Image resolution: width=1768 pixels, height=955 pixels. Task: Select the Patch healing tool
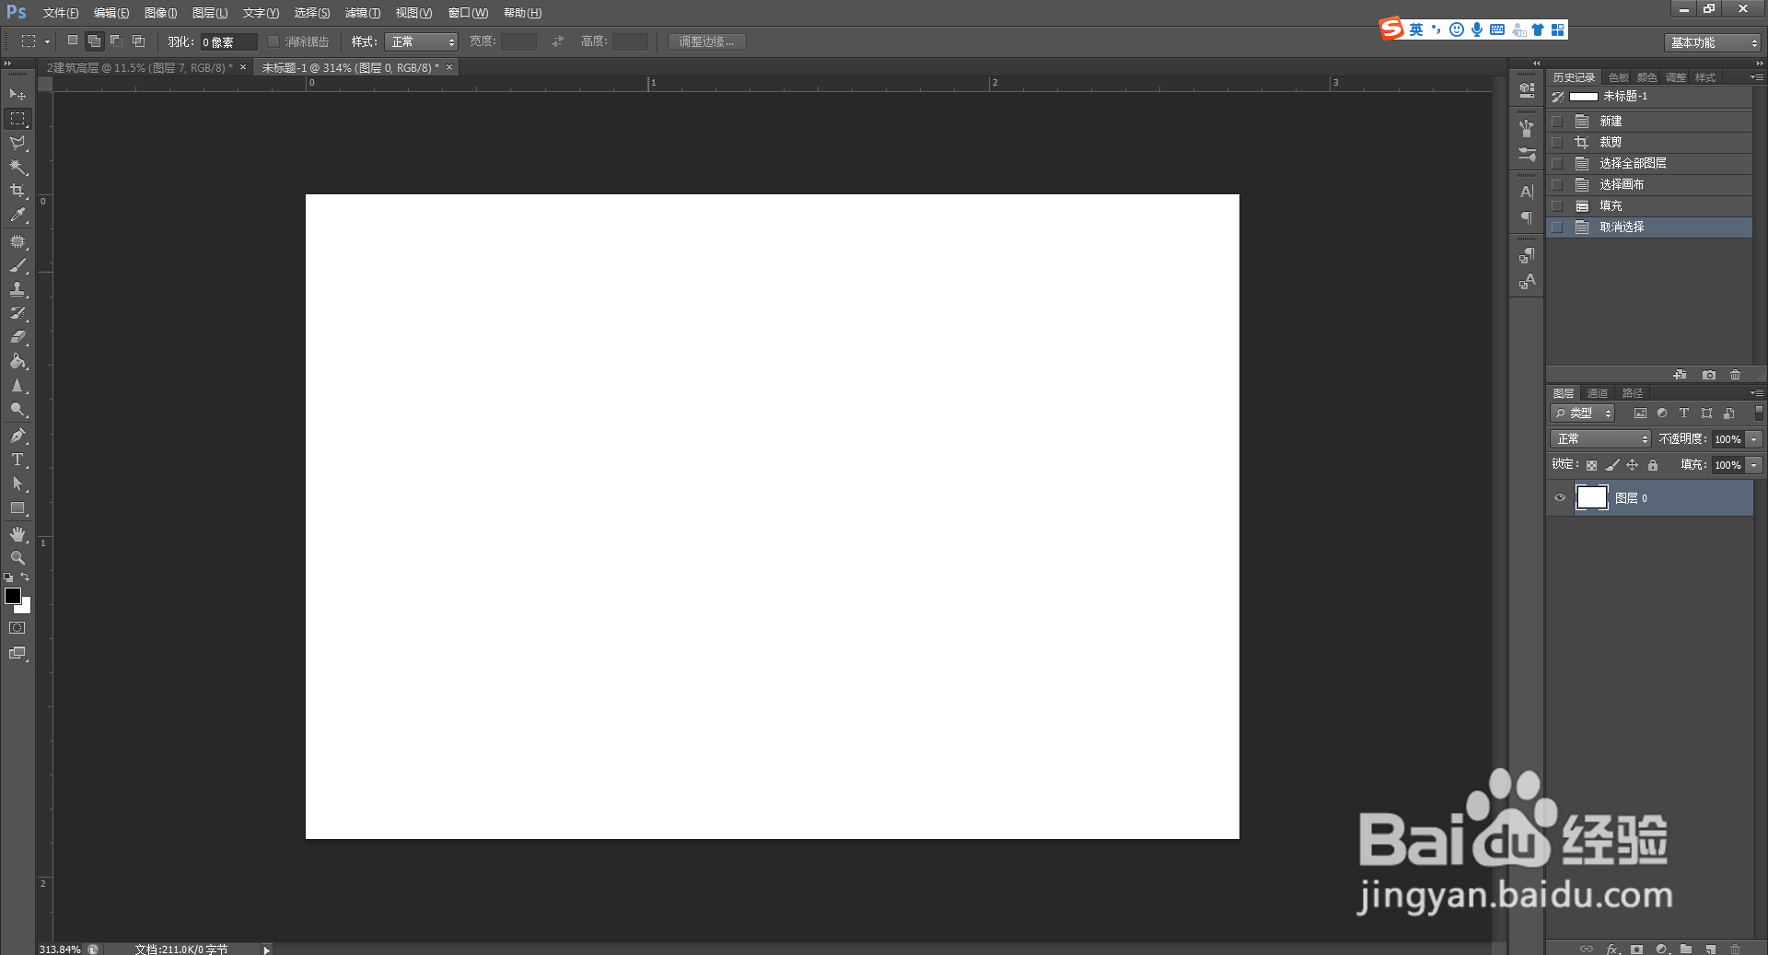coord(17,241)
